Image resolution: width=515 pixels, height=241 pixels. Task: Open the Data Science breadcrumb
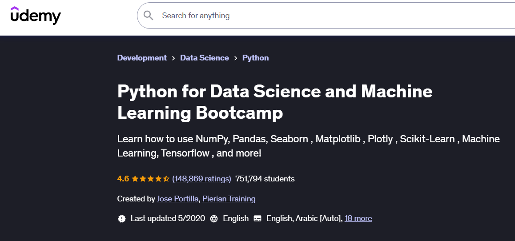(x=205, y=58)
